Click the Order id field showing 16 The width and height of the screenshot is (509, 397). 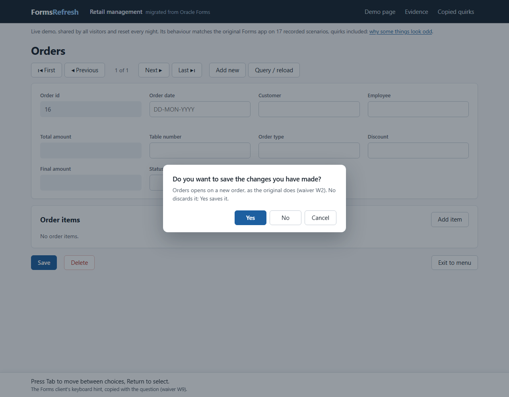(91, 109)
